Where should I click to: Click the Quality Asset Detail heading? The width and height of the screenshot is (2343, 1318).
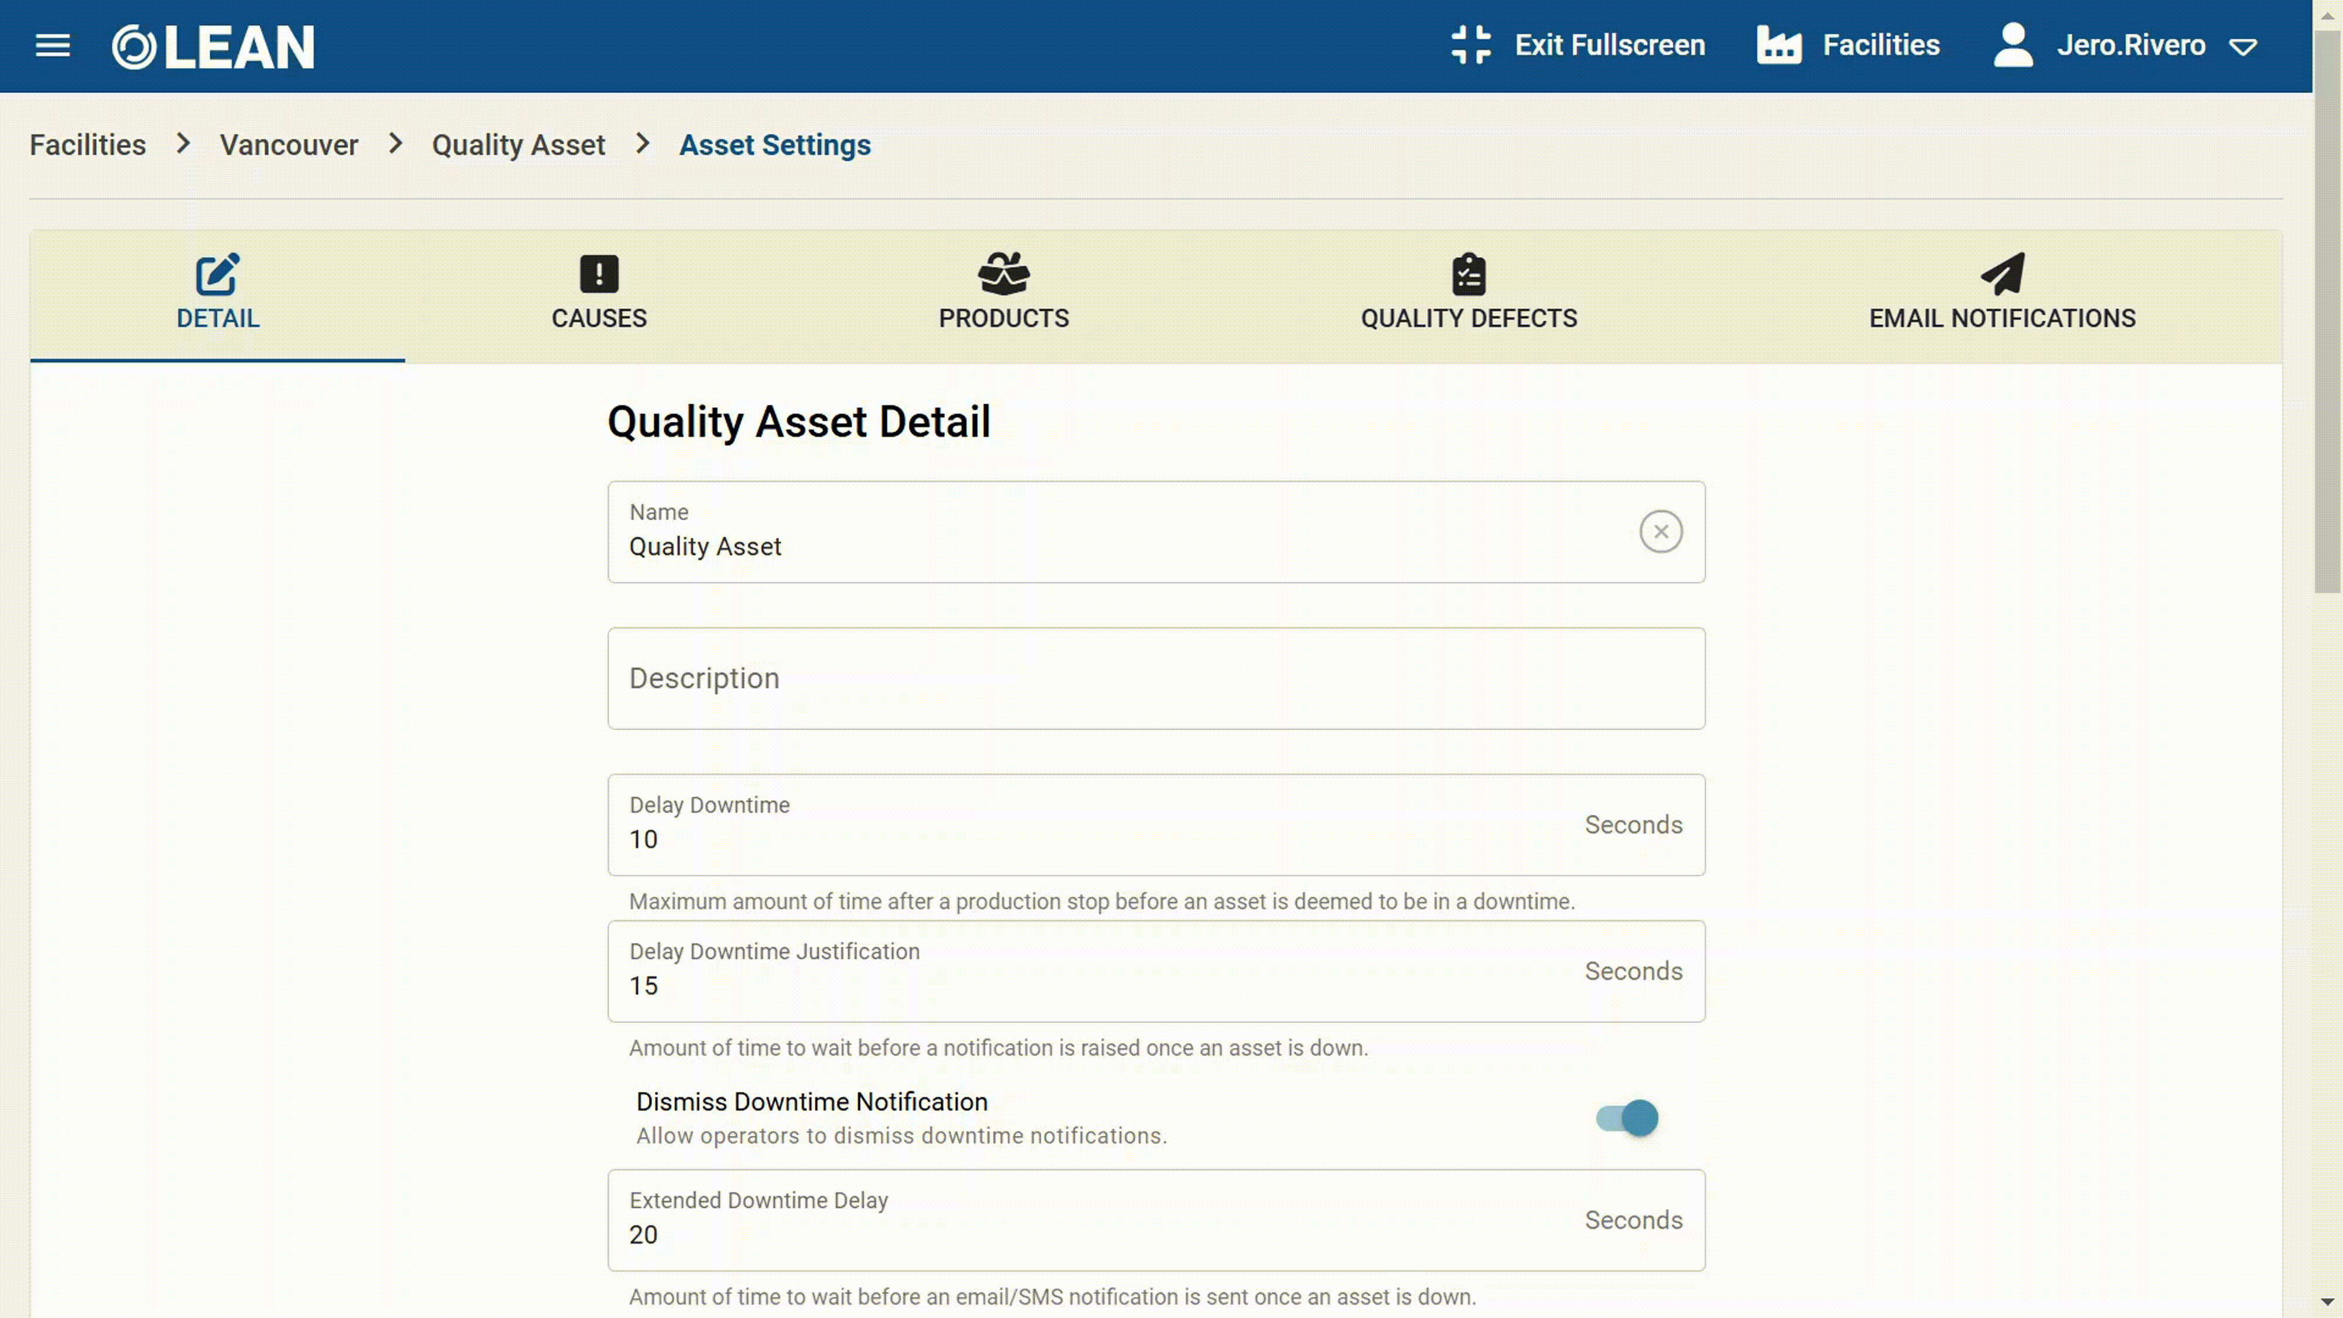click(798, 422)
